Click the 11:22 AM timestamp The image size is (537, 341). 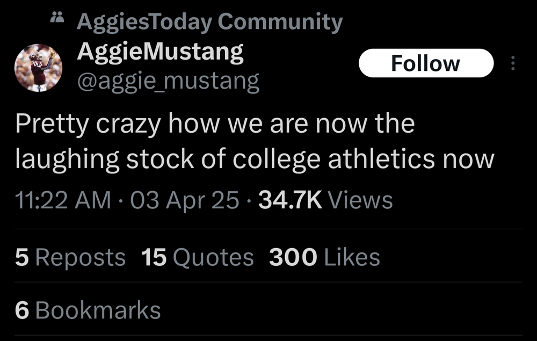(63, 200)
